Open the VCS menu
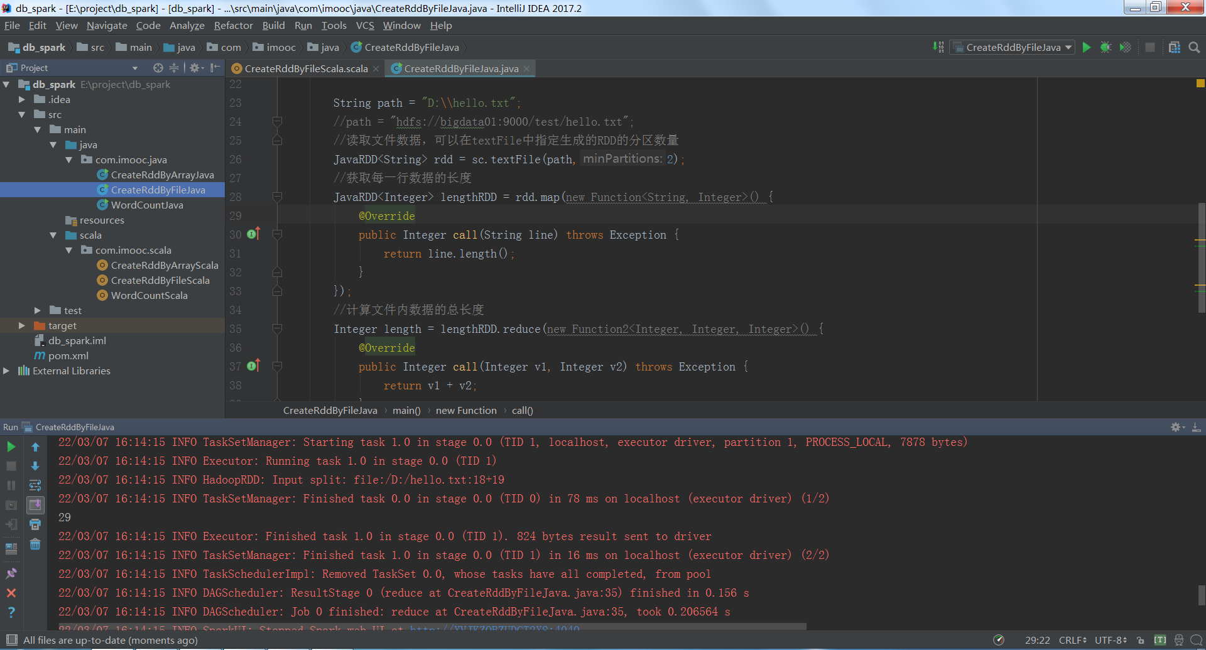 coord(365,26)
